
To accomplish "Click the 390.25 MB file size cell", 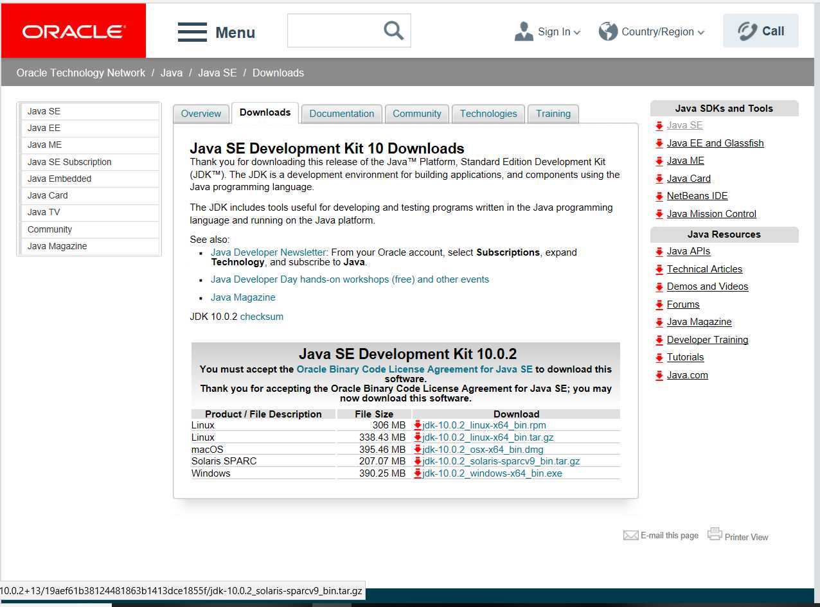I will 374,473.
